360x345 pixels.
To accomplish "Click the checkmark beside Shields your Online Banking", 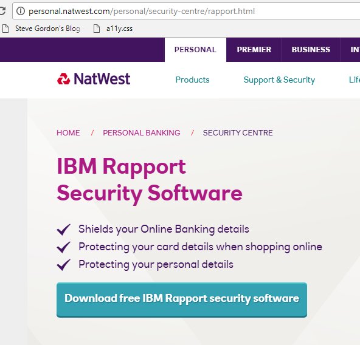I will 63,230.
